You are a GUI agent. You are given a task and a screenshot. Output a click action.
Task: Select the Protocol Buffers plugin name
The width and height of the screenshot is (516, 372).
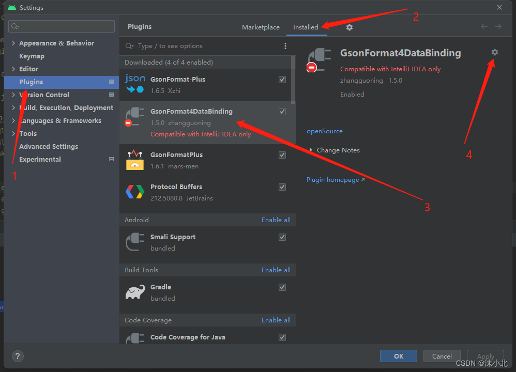(176, 187)
